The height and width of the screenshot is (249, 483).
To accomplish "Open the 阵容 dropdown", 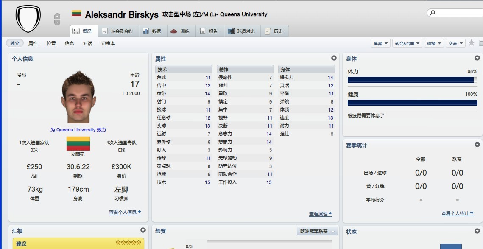I will 380,43.
